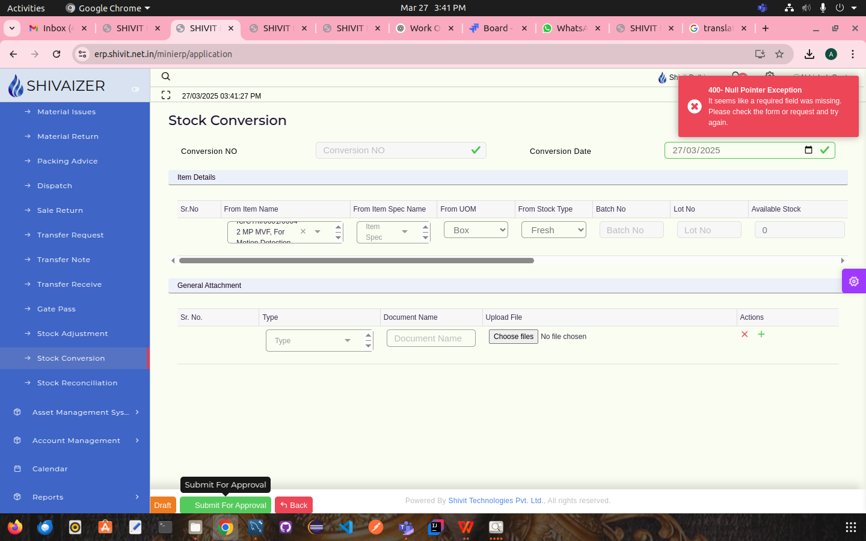The height and width of the screenshot is (541, 866).
Task: Bookmark this page with star icon
Action: [779, 54]
